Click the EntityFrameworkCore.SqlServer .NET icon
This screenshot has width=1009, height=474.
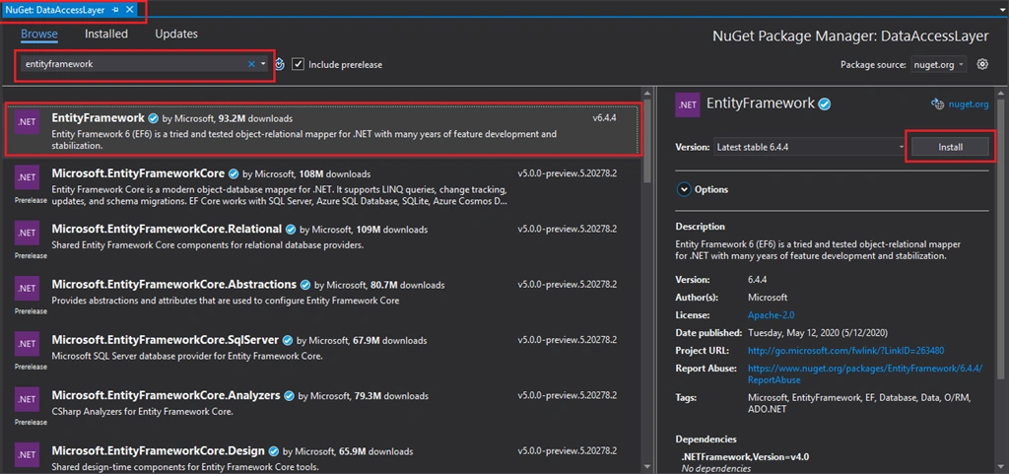(x=27, y=344)
